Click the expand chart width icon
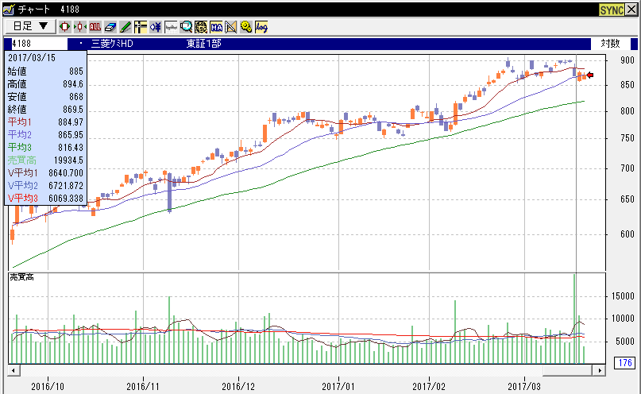 click(x=65, y=26)
